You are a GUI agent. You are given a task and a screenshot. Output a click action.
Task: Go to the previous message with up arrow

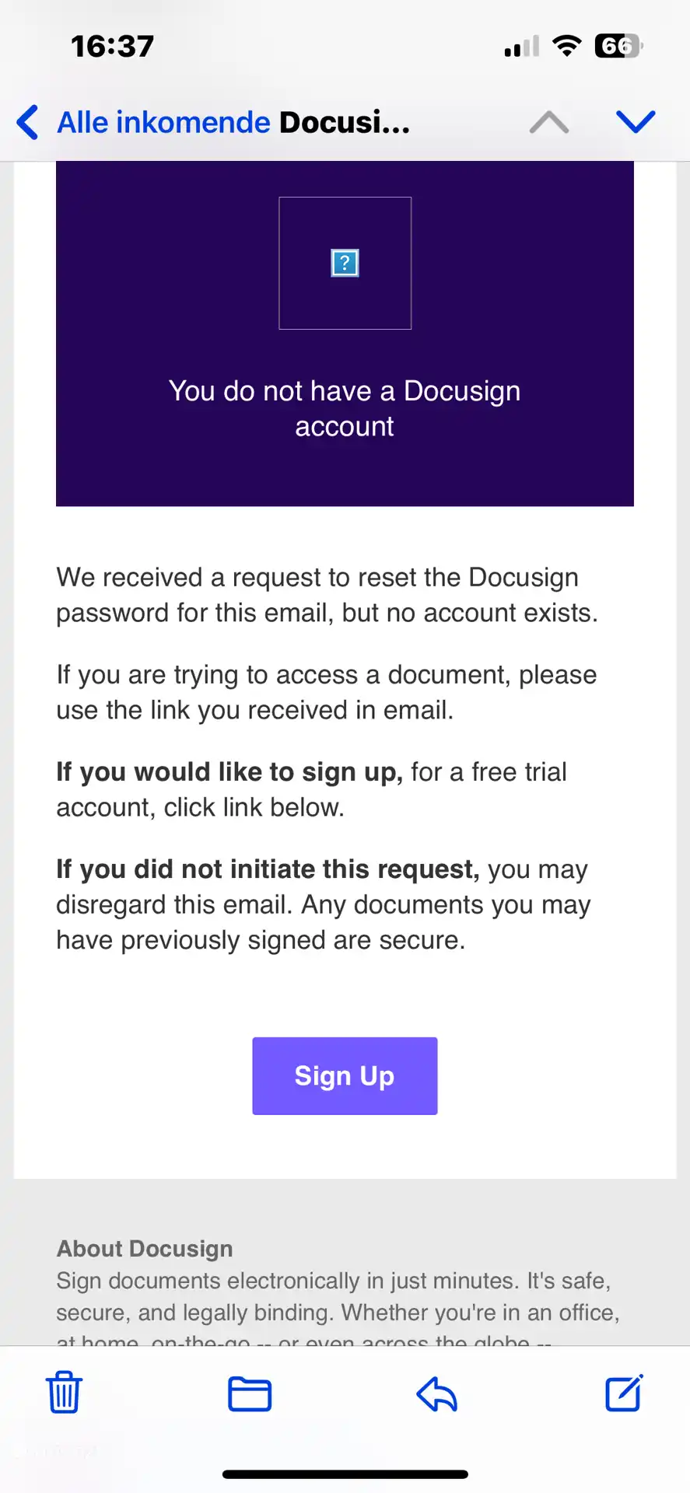coord(549,122)
